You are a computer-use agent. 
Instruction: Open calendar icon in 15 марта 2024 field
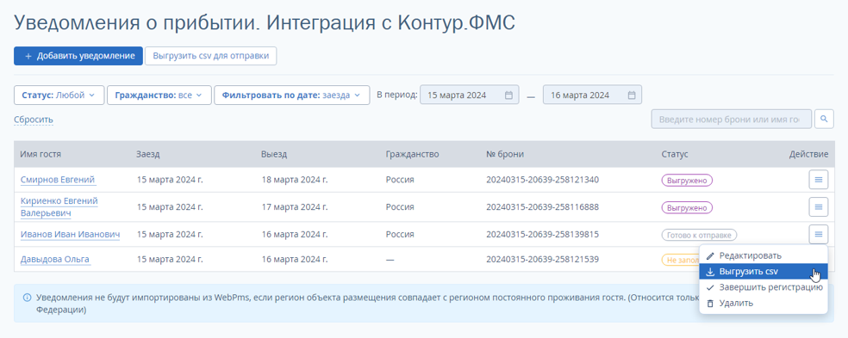(x=508, y=95)
